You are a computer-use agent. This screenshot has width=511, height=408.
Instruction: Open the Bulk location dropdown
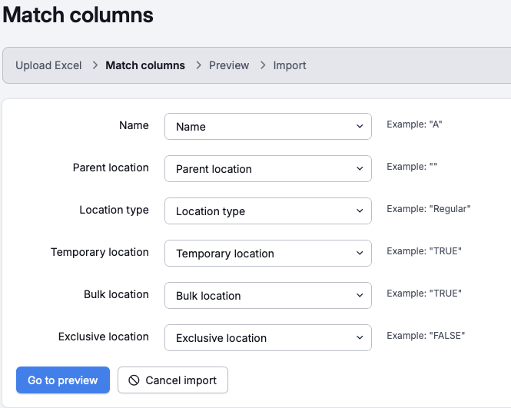tap(267, 296)
